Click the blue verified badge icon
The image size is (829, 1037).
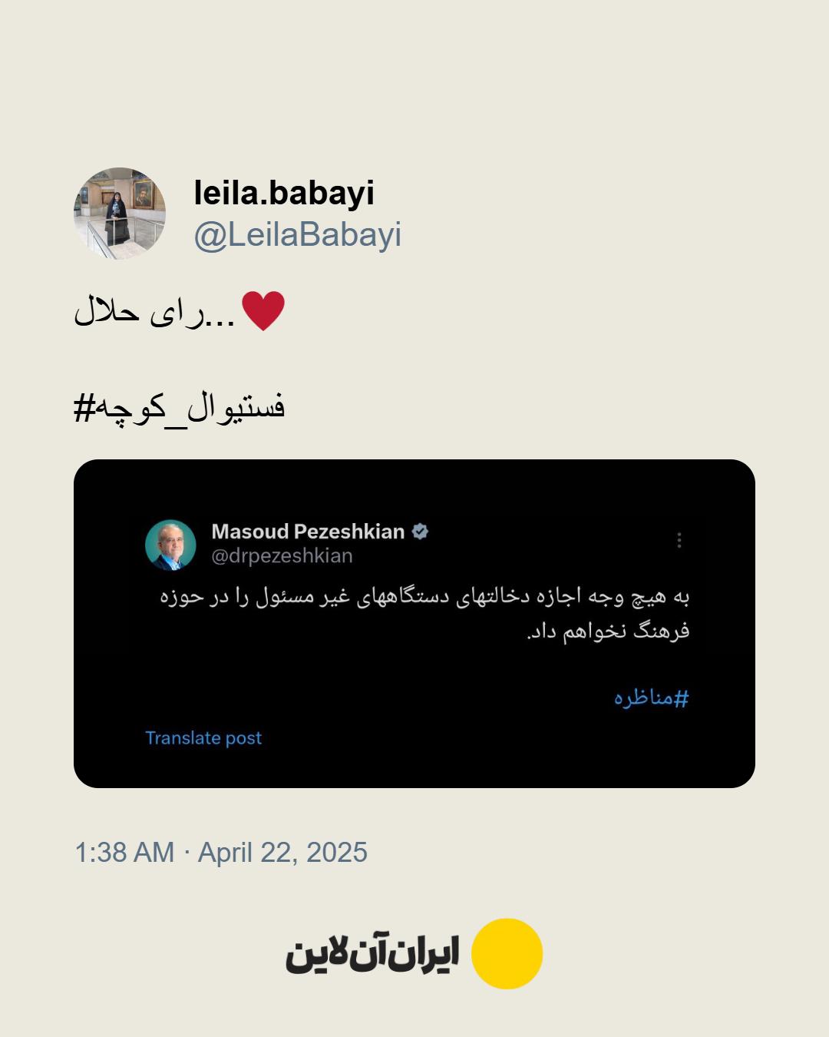[420, 531]
